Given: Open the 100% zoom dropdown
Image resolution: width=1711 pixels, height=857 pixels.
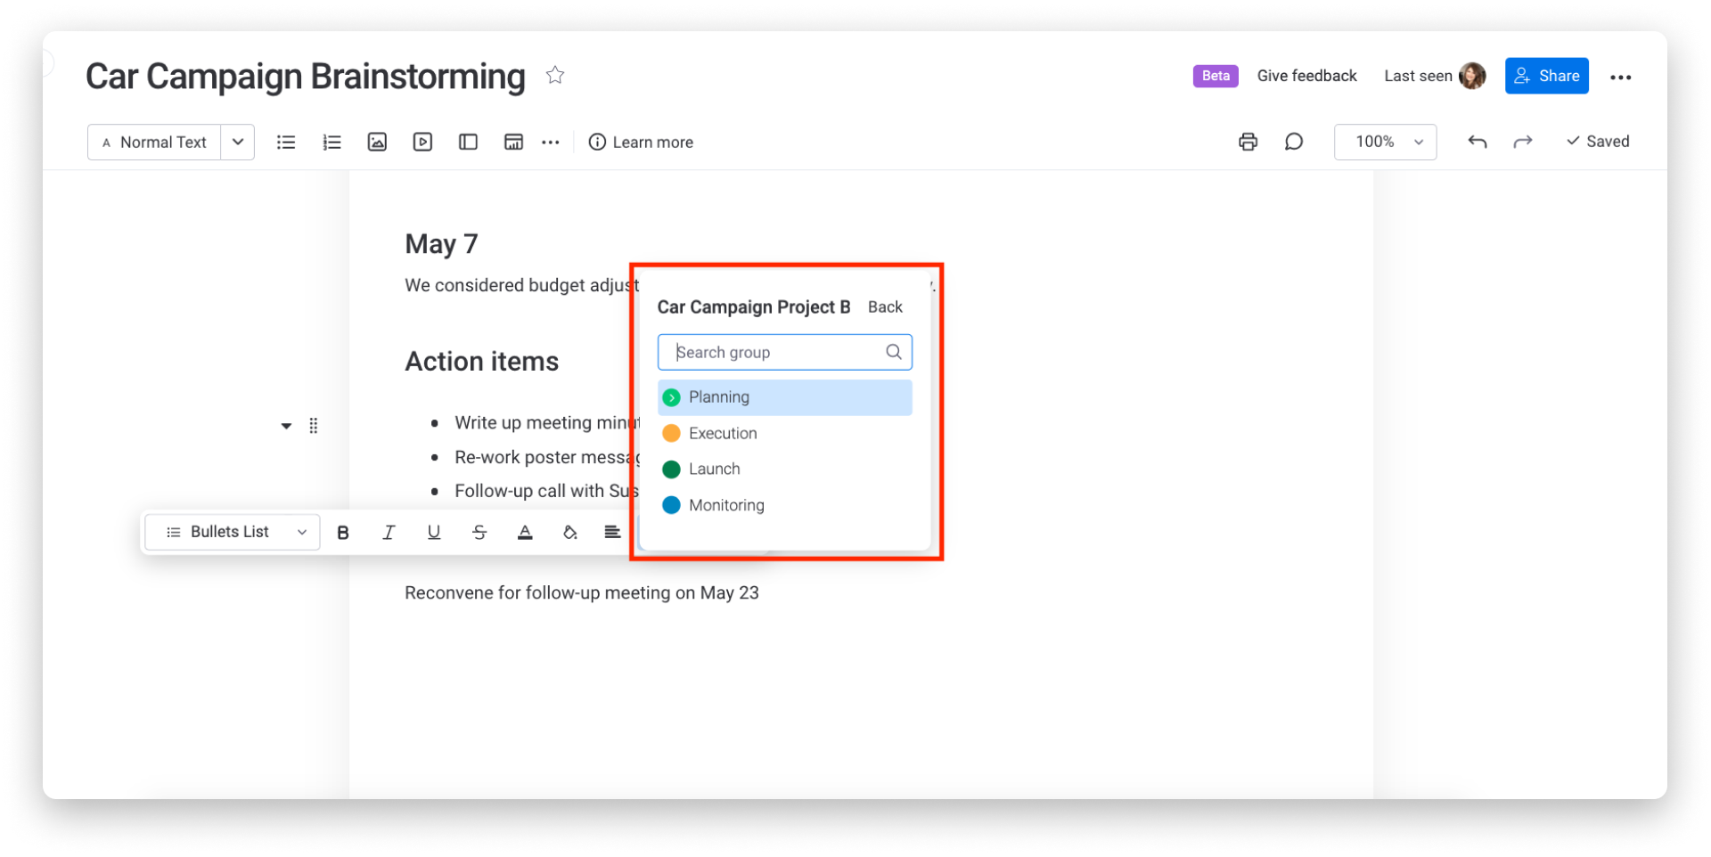Looking at the screenshot, I should [1385, 142].
